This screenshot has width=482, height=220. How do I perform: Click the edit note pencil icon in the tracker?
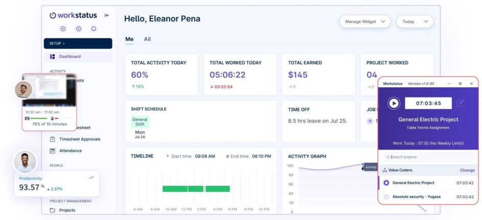point(460,103)
